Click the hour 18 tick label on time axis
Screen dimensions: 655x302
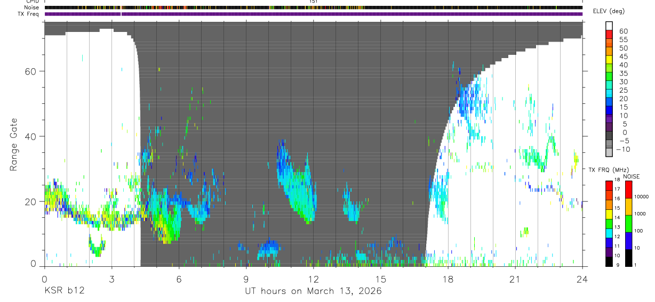[x=448, y=279]
